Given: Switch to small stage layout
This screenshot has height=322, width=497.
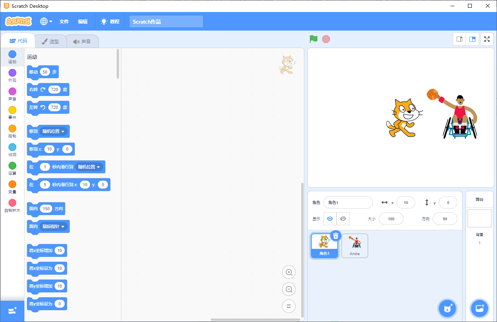Looking at the screenshot, I should tap(460, 39).
